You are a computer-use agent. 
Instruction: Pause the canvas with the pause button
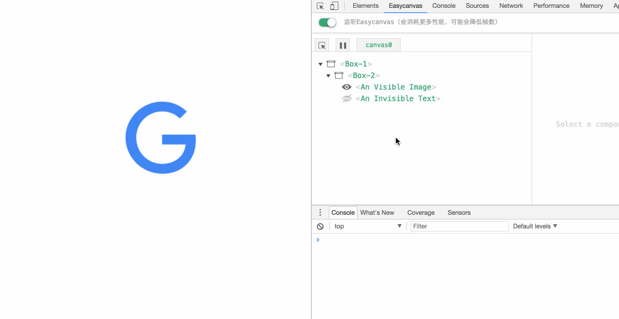tap(342, 45)
